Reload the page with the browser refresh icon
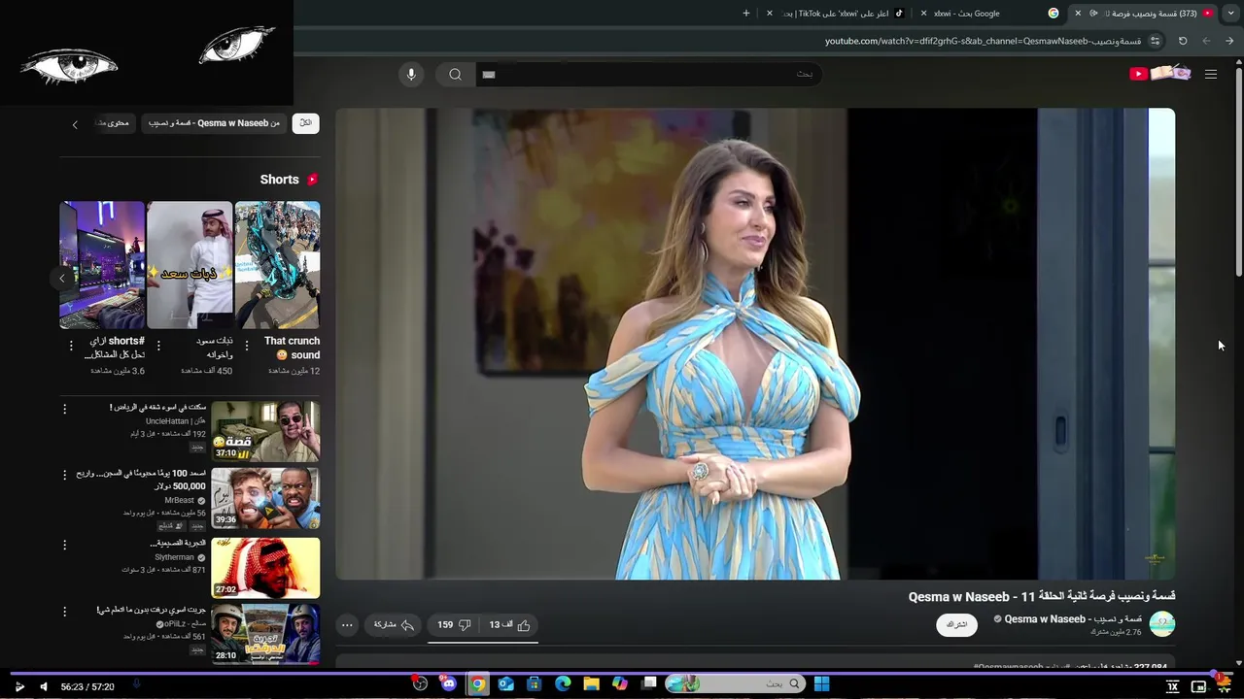 point(1183,41)
